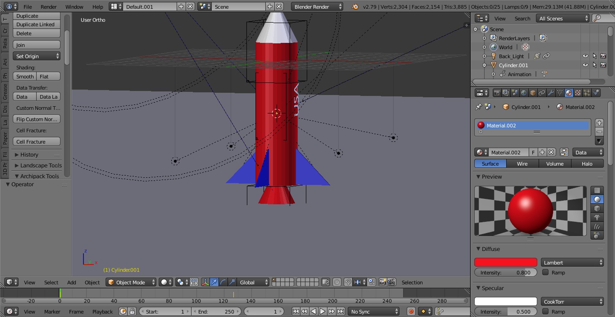Enable the Specular Ramp checkbox
Viewport: 615px width, 317px height.
pyautogui.click(x=545, y=311)
